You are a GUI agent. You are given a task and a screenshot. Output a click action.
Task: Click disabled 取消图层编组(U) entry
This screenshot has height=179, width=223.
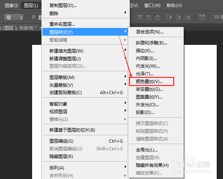coord(85,149)
